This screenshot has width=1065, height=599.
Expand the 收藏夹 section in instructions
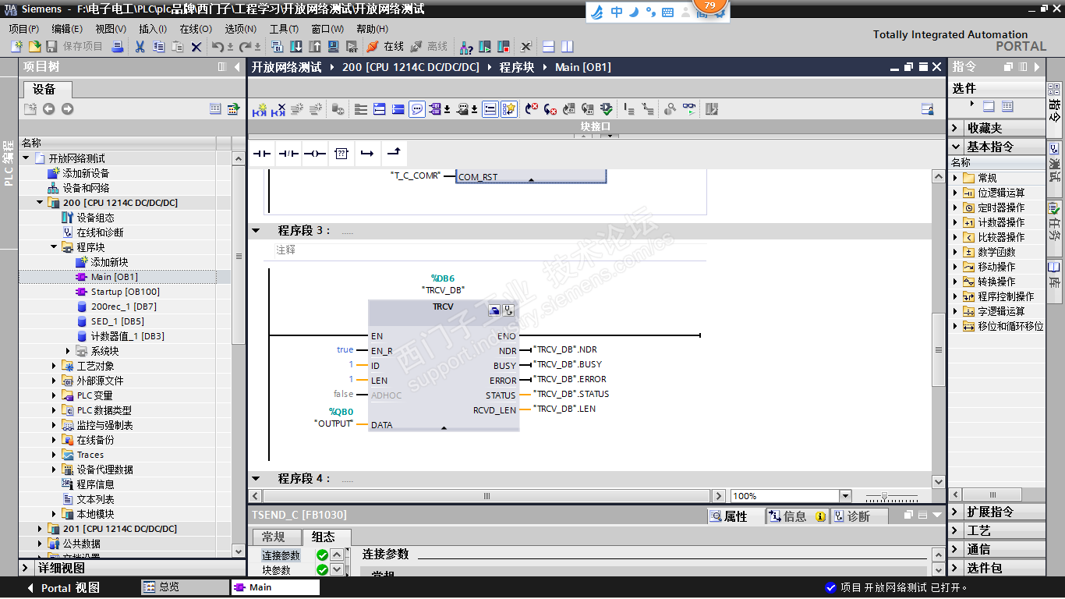coord(956,128)
